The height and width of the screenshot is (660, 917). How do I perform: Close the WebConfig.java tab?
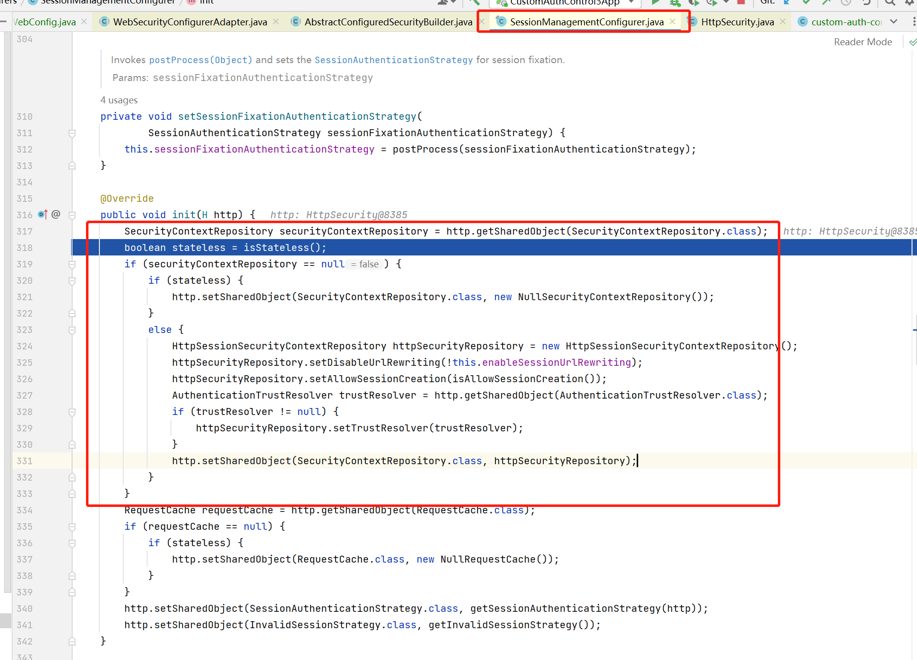pyautogui.click(x=84, y=21)
